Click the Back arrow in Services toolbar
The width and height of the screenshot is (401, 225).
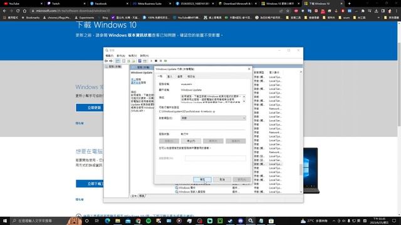click(x=106, y=61)
